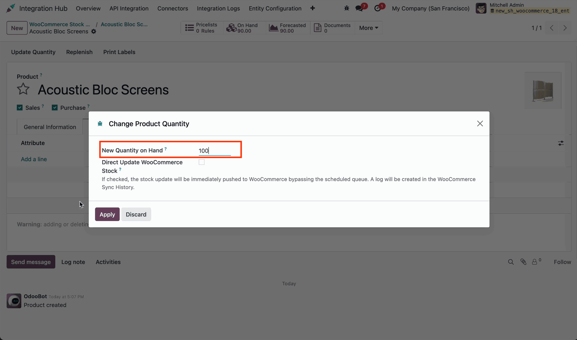Viewport: 577px width, 340px height.
Task: Click the New record button
Action: click(x=17, y=28)
